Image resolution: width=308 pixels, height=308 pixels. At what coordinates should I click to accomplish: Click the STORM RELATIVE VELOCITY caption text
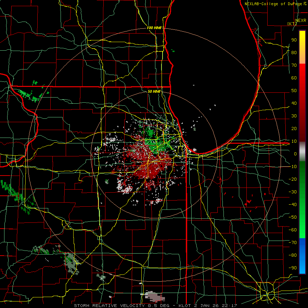(x=109, y=306)
